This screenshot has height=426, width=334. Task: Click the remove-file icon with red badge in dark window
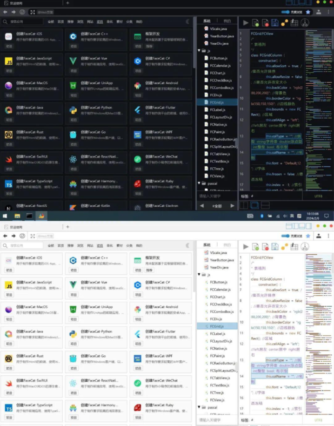265,23
